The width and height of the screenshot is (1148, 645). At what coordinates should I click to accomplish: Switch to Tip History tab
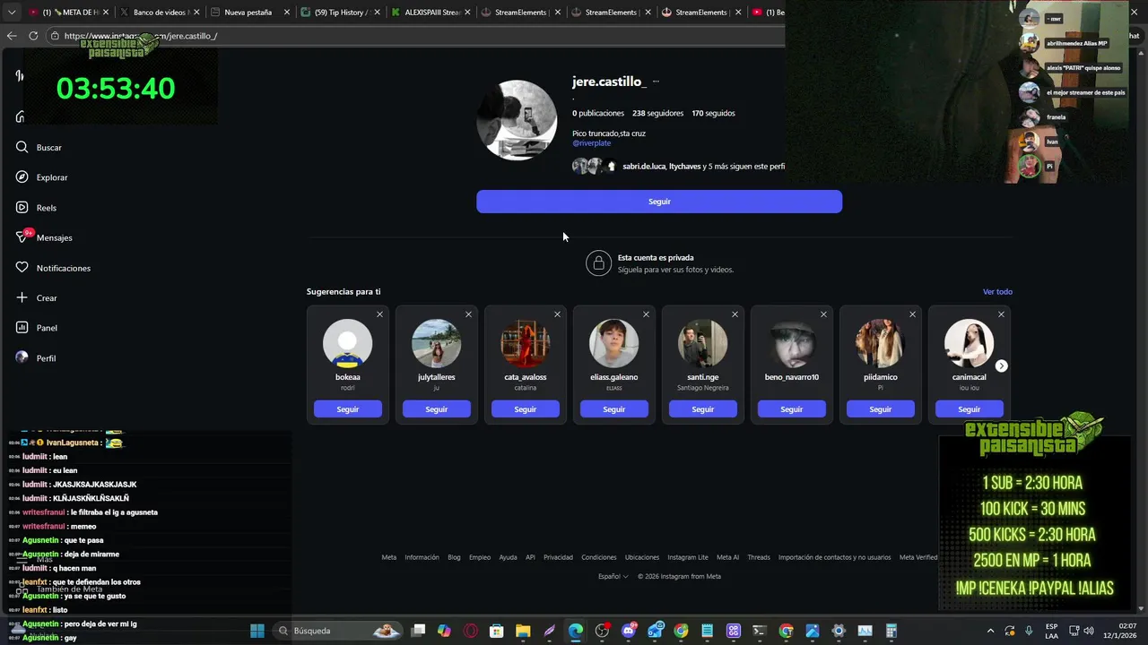coord(342,13)
